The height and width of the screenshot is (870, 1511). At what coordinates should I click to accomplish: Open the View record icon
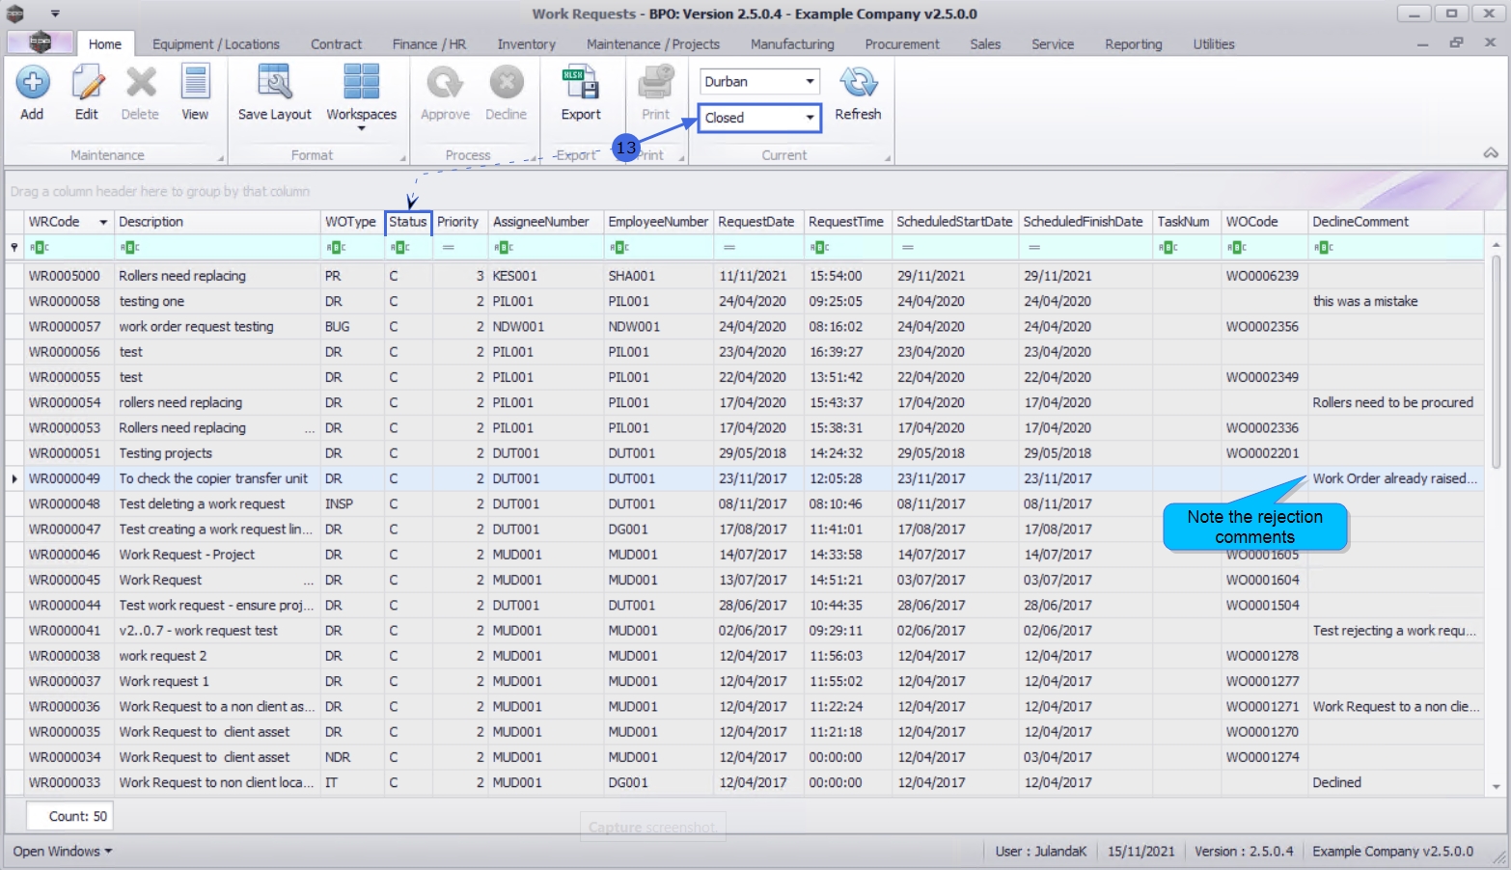coord(195,84)
